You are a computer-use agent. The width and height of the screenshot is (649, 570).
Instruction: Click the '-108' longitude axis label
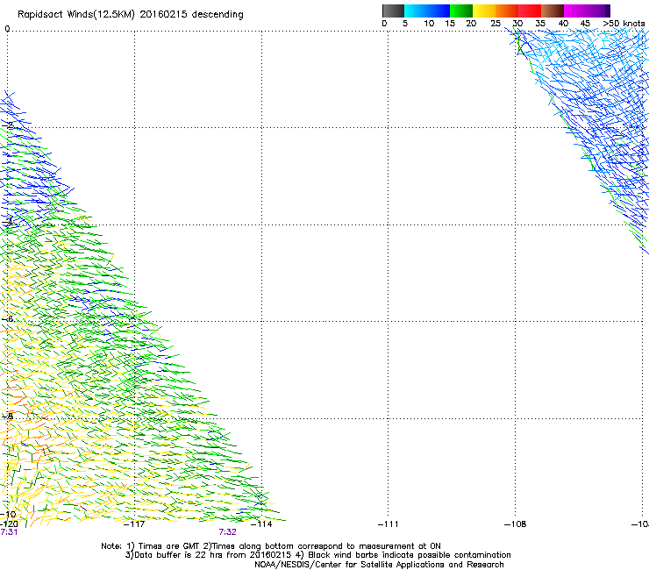point(516,524)
